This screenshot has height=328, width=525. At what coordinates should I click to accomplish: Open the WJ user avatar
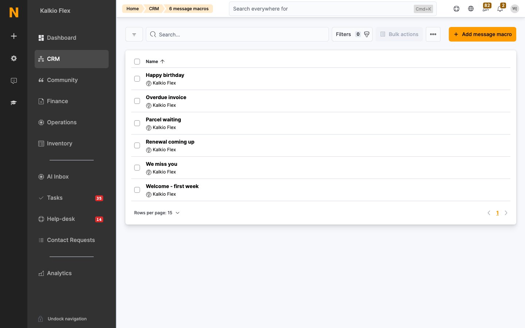515,9
